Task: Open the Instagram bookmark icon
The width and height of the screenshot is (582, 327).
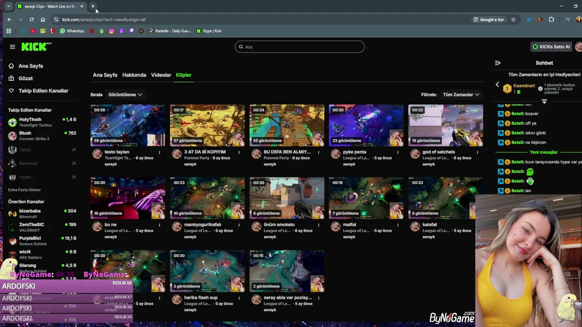Action: pos(111,31)
